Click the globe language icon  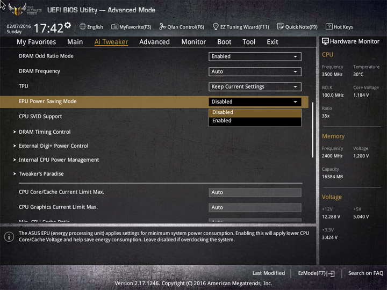pyautogui.click(x=83, y=26)
